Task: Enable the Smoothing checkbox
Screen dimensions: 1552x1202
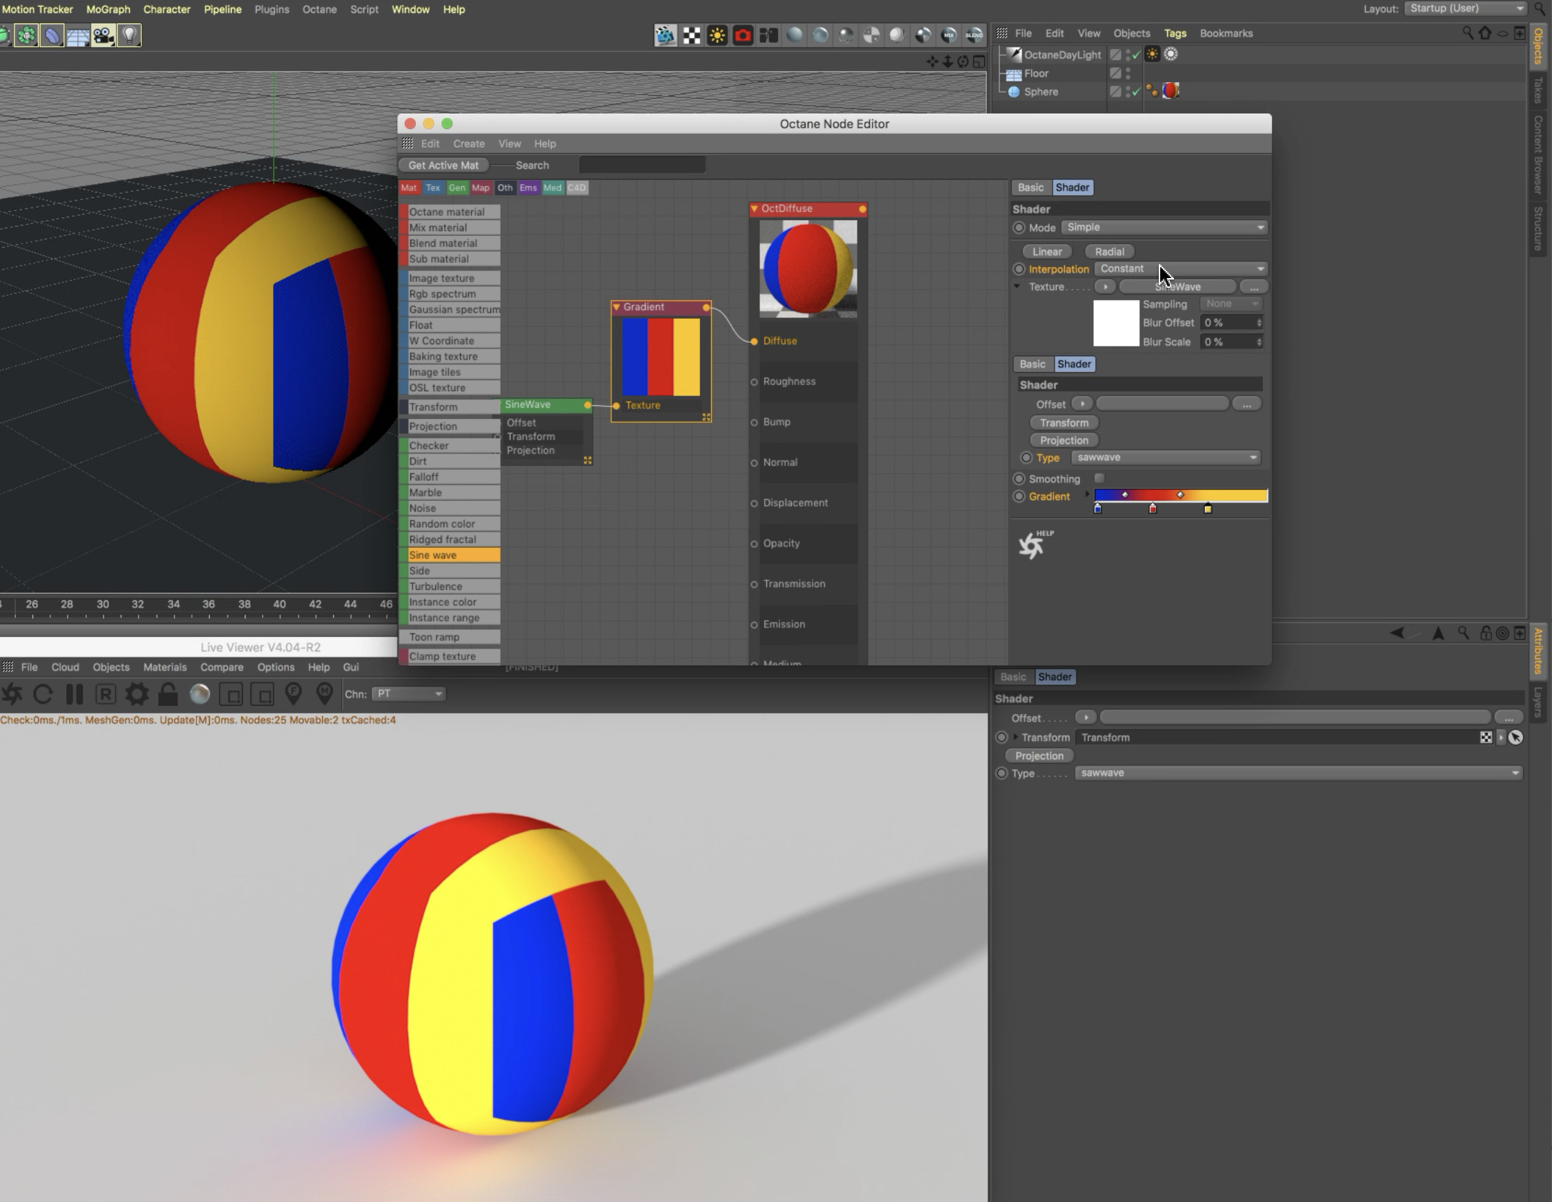Action: pos(1100,478)
